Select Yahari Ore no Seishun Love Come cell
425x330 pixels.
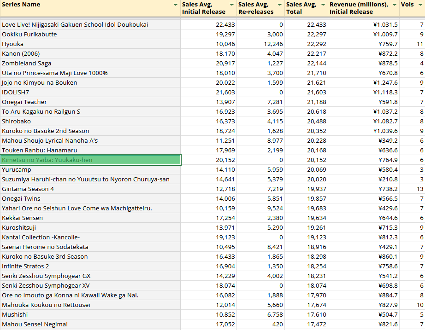click(90, 208)
